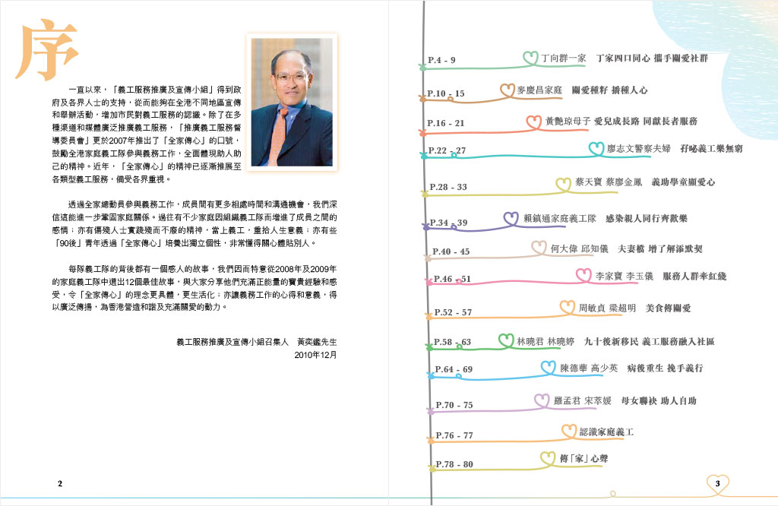The width and height of the screenshot is (778, 506).
Task: Click the heart icon next to 麥慶昌家庭
Action: pyautogui.click(x=508, y=90)
